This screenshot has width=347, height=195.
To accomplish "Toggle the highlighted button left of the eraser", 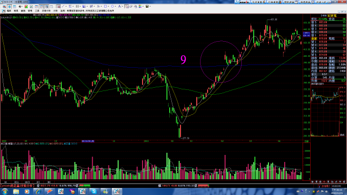I will pyautogui.click(x=126, y=6).
